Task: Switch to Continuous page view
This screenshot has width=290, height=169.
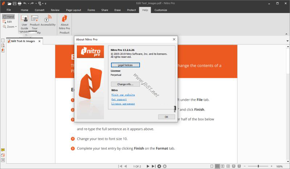Action: pyautogui.click(x=217, y=166)
